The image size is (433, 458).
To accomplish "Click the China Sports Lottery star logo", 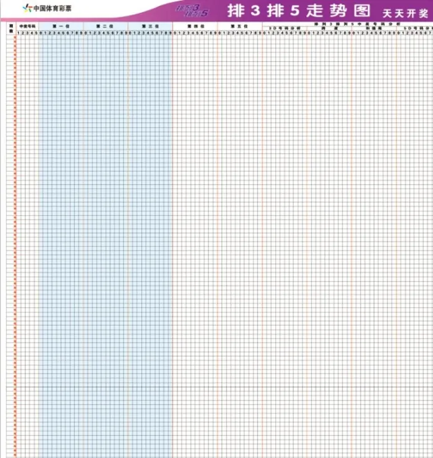I will tap(26, 9).
